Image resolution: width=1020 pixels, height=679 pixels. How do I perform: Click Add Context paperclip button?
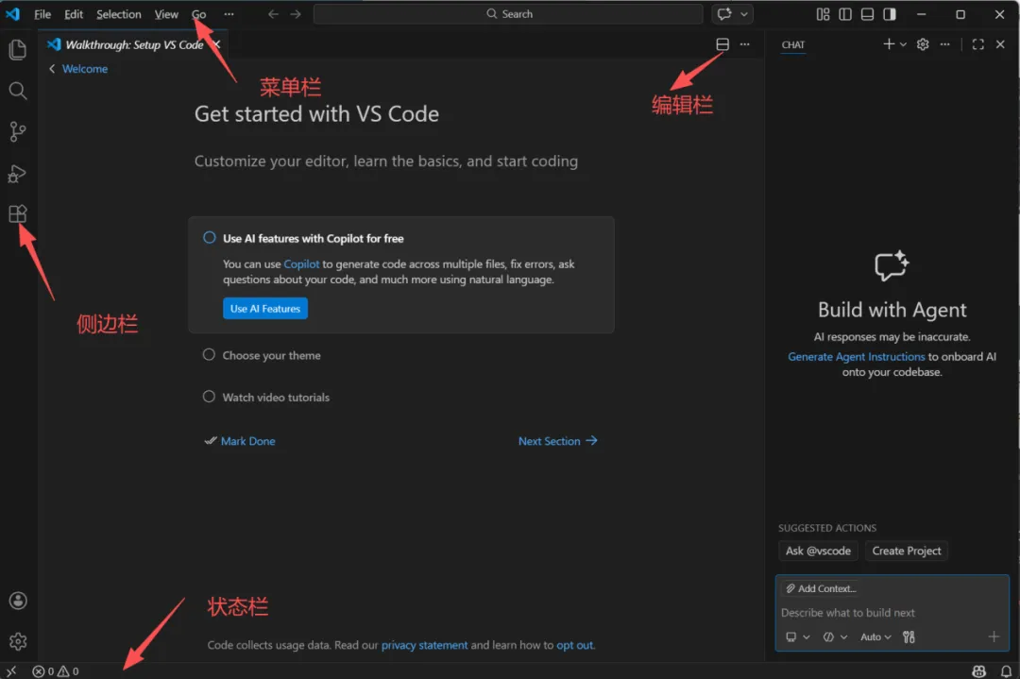pyautogui.click(x=821, y=588)
